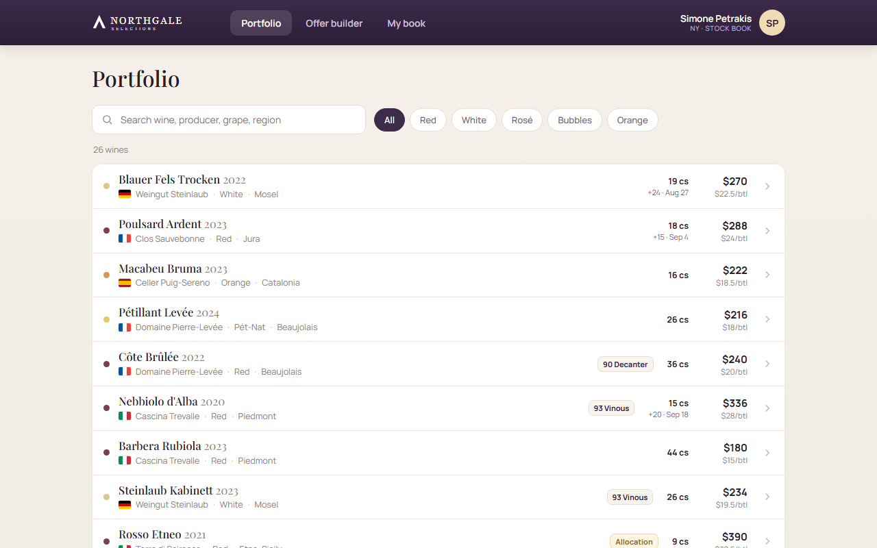
Task: Click the Barbera Rubiola 2023 title
Action: (173, 446)
